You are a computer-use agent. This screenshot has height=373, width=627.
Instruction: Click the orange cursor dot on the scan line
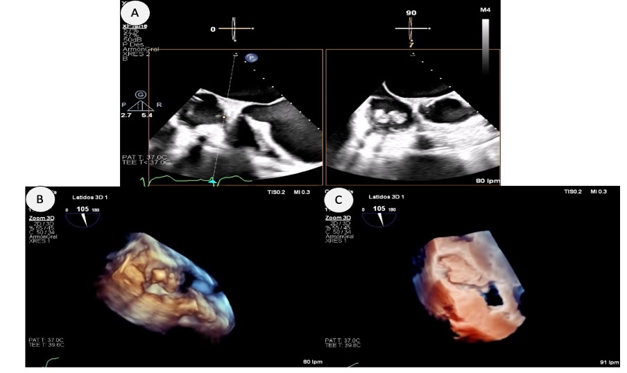pos(224,117)
